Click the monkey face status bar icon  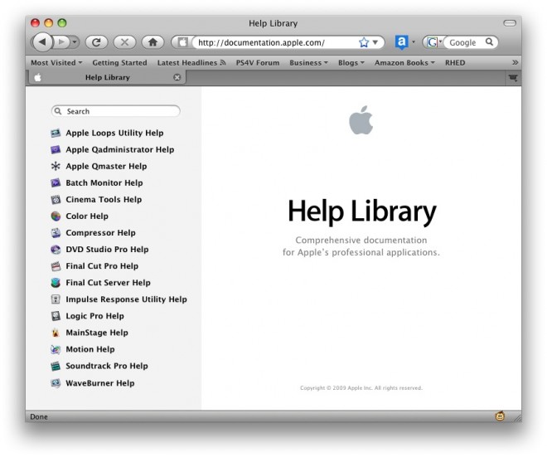tap(500, 416)
